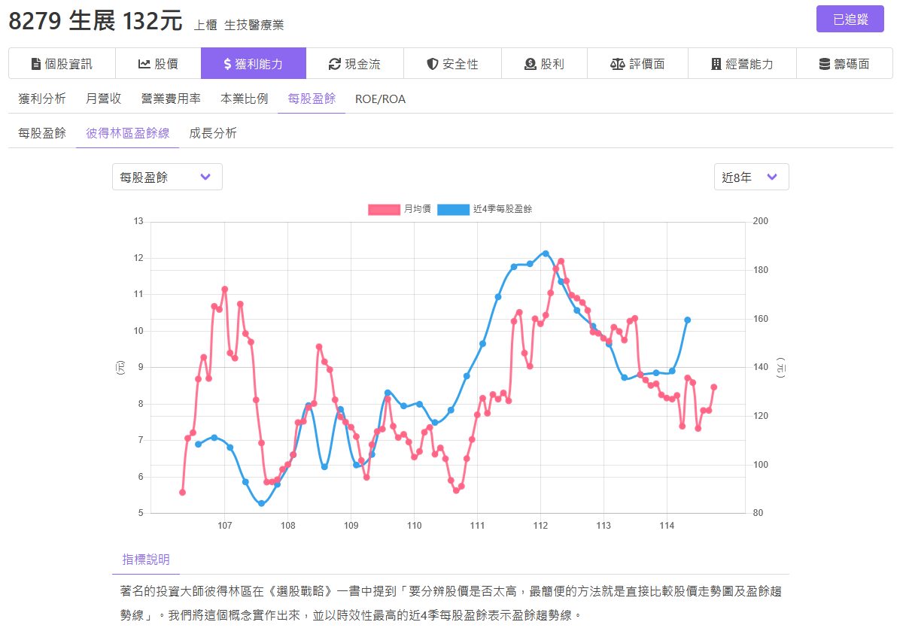Select the 彼得林區盈餘線 view
Viewport: 906px width, 628px height.
(128, 133)
